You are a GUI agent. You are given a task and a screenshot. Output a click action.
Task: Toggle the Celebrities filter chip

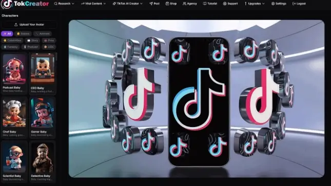pos(12,40)
